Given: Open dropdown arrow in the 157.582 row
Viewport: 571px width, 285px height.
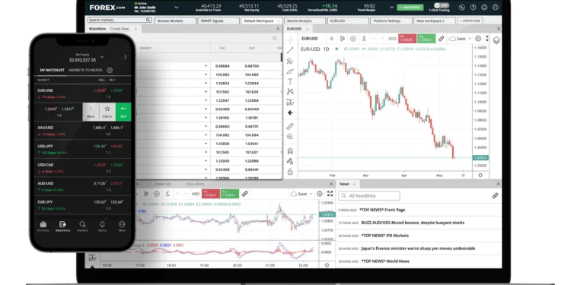Looking at the screenshot, I should pyautogui.click(x=206, y=92).
